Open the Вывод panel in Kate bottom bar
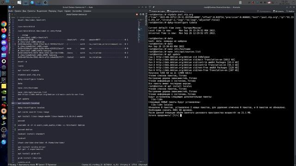The width and height of the screenshot is (296, 166). (x=12, y=165)
